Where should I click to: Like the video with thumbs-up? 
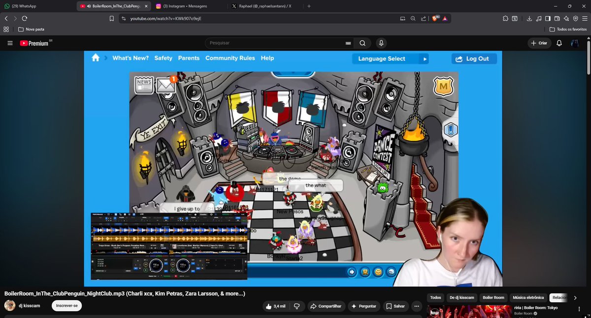(276, 306)
